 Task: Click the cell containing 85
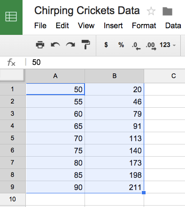(x=55, y=175)
